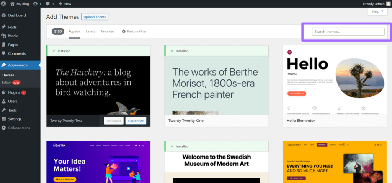Click the Pages icon
The image size is (392, 183).
tap(3, 45)
